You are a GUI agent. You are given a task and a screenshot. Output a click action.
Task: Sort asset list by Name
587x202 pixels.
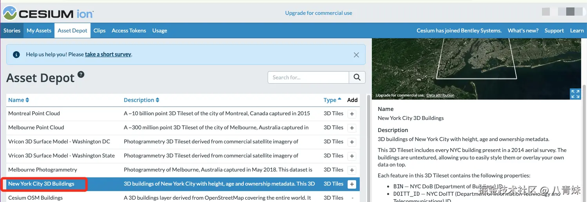pyautogui.click(x=19, y=100)
